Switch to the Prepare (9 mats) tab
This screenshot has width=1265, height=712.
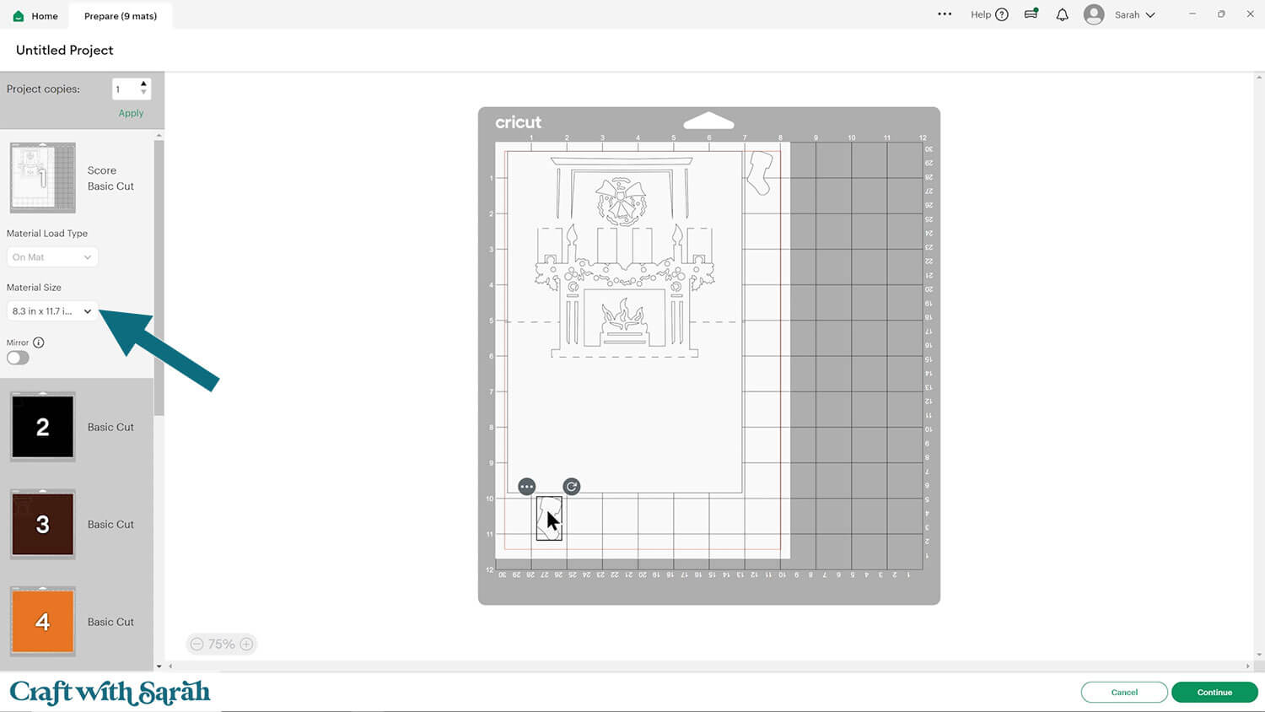(x=121, y=15)
